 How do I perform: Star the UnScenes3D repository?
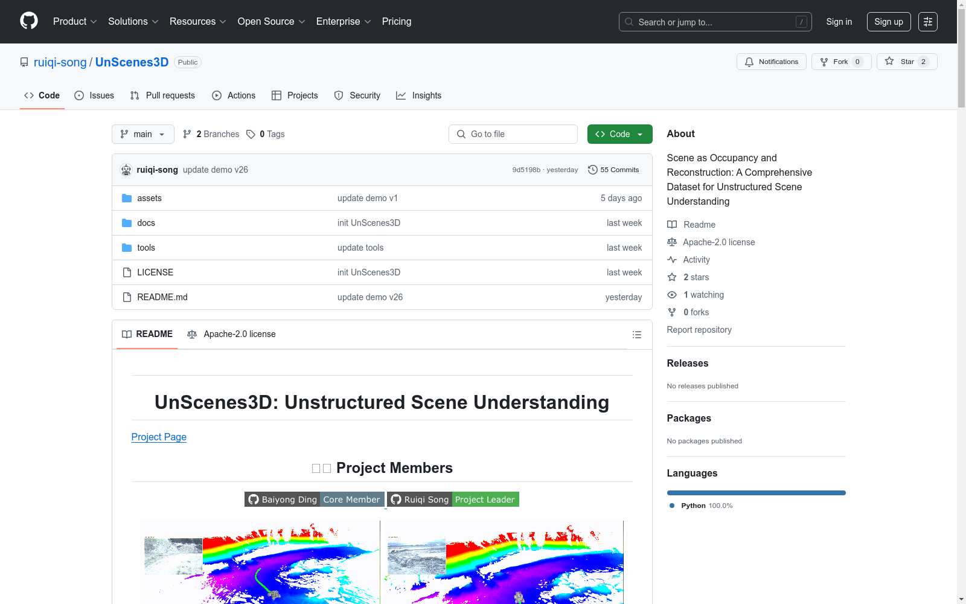(x=906, y=62)
